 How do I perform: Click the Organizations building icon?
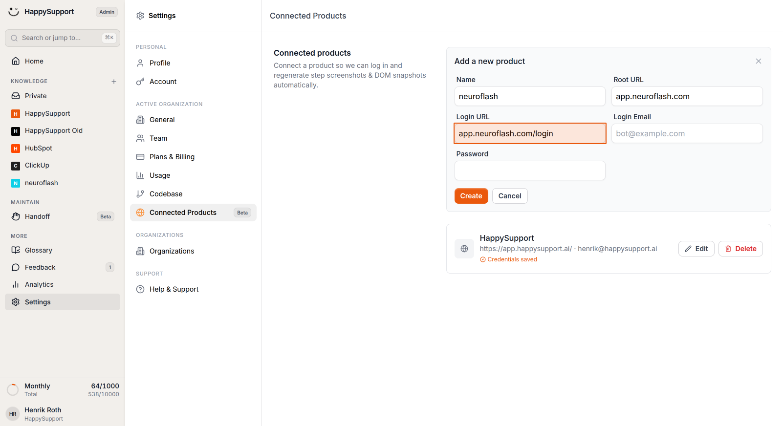(140, 251)
